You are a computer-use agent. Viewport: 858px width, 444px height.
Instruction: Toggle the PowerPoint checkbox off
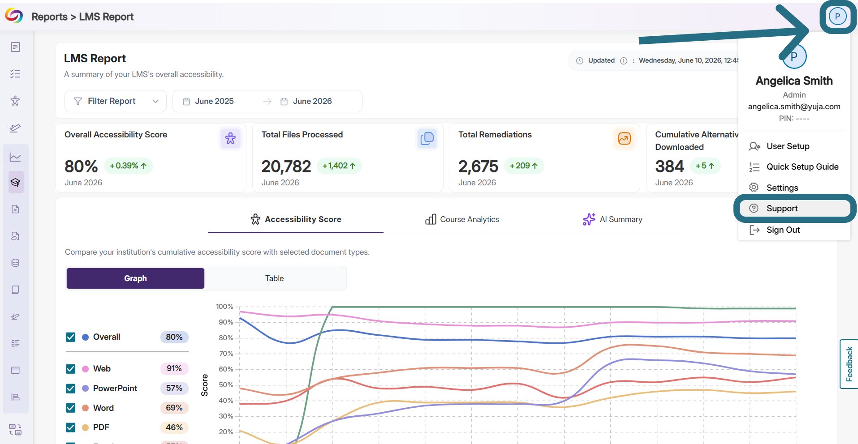coord(70,388)
